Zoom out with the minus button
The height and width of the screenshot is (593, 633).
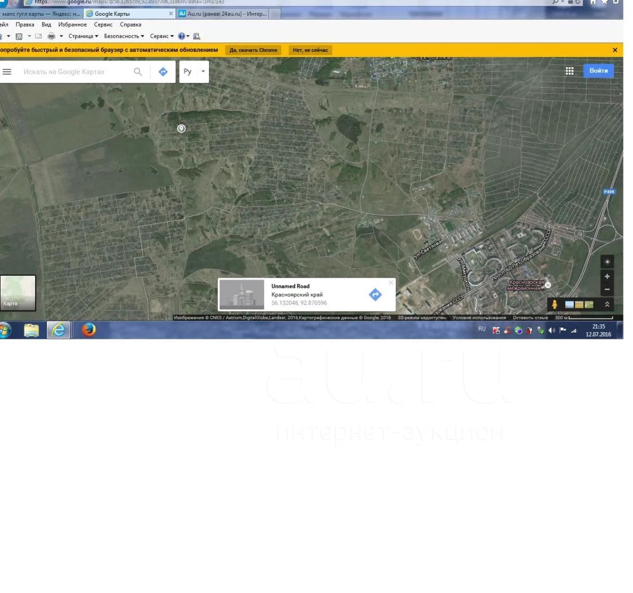tap(607, 289)
